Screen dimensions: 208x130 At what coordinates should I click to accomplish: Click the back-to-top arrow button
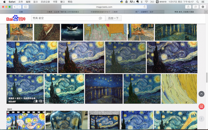tap(201, 94)
